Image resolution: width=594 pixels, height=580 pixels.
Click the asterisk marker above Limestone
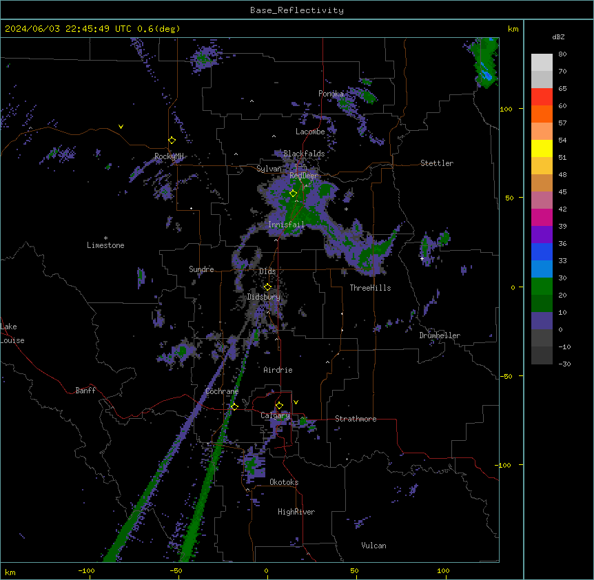pyautogui.click(x=105, y=238)
